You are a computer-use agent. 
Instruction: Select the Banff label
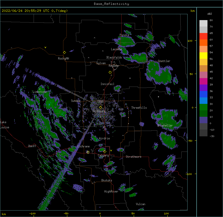pyautogui.click(x=32, y=146)
